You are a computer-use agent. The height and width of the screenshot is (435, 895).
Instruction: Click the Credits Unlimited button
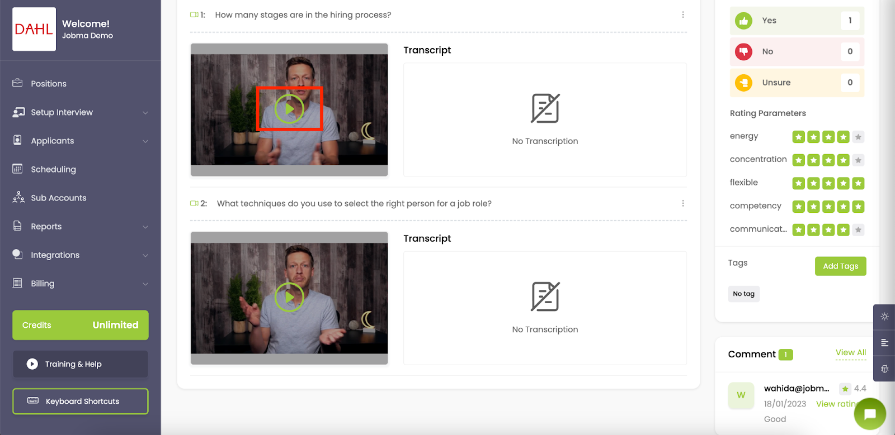[81, 325]
